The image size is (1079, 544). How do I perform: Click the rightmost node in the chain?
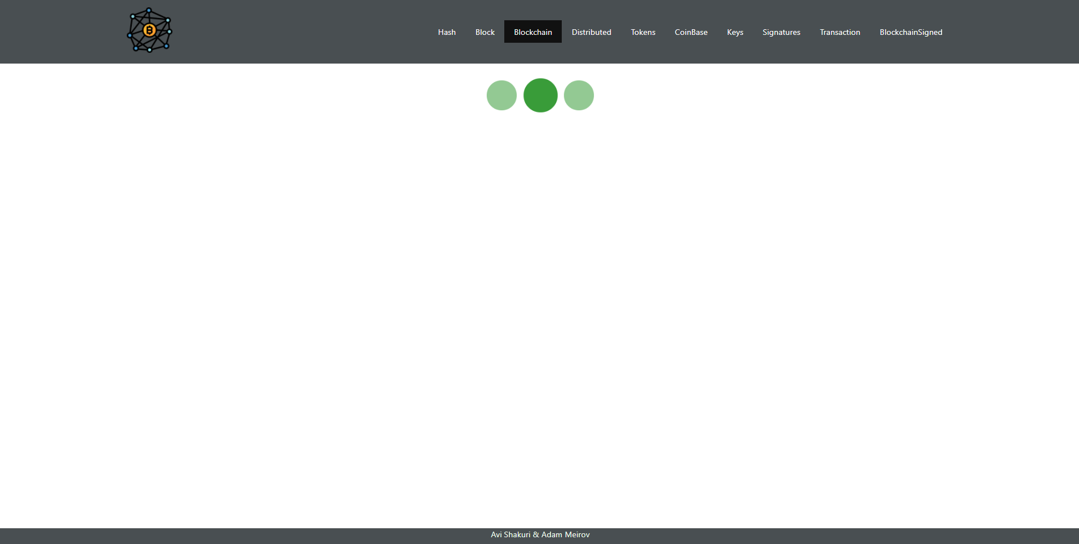tap(579, 95)
